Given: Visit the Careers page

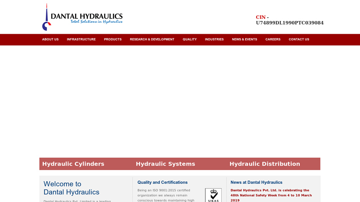Looking at the screenshot, I should (273, 40).
